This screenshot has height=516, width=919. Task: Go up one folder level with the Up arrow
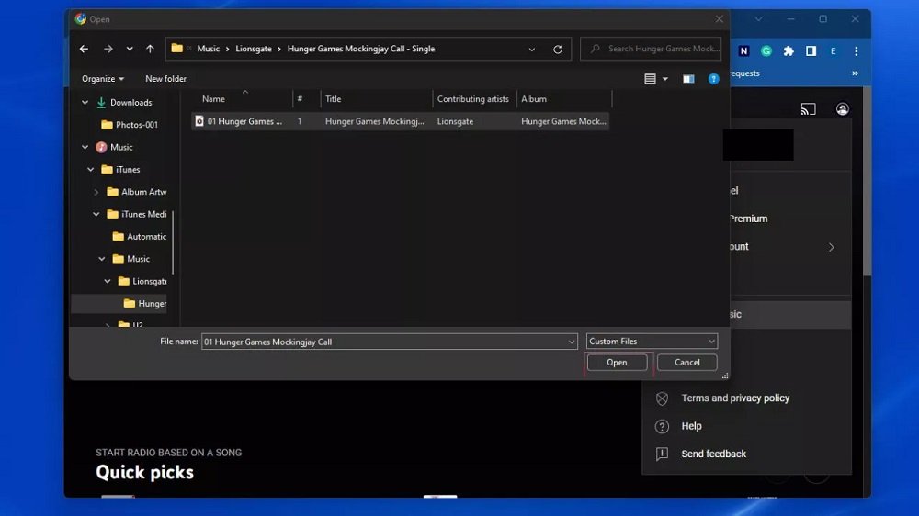(x=149, y=49)
